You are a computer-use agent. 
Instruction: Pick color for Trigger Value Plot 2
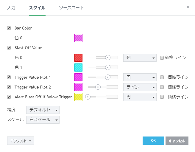(x=78, y=87)
